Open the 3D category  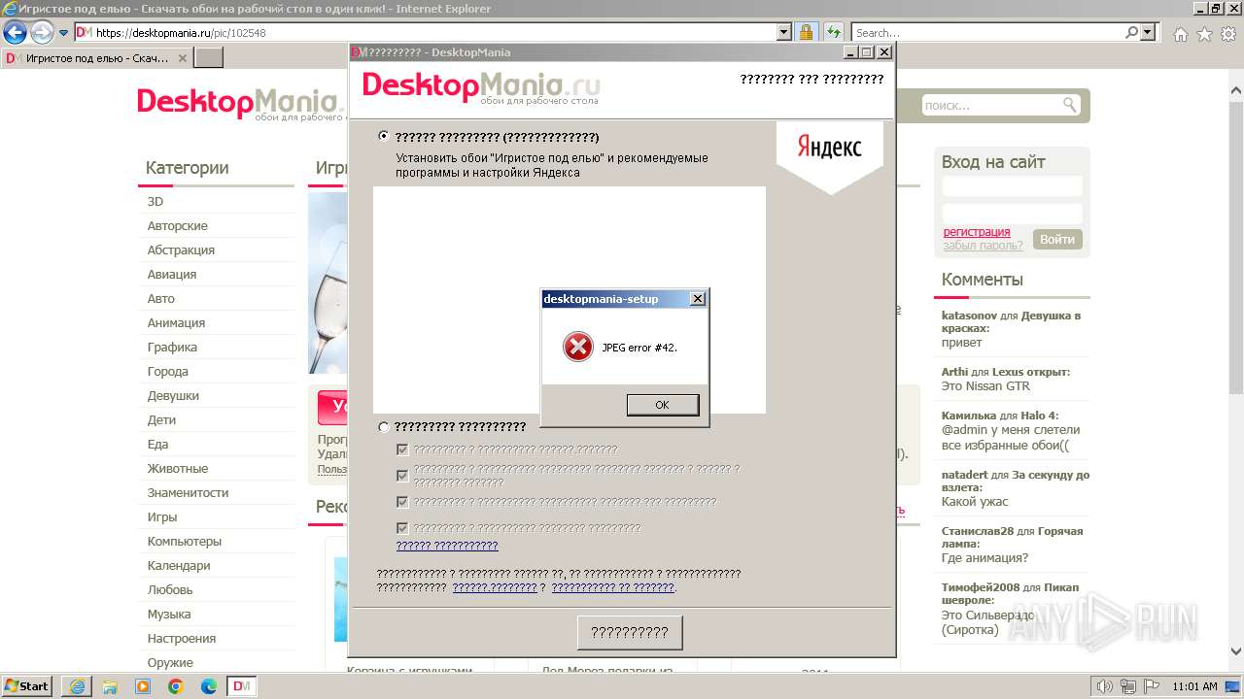[155, 201]
